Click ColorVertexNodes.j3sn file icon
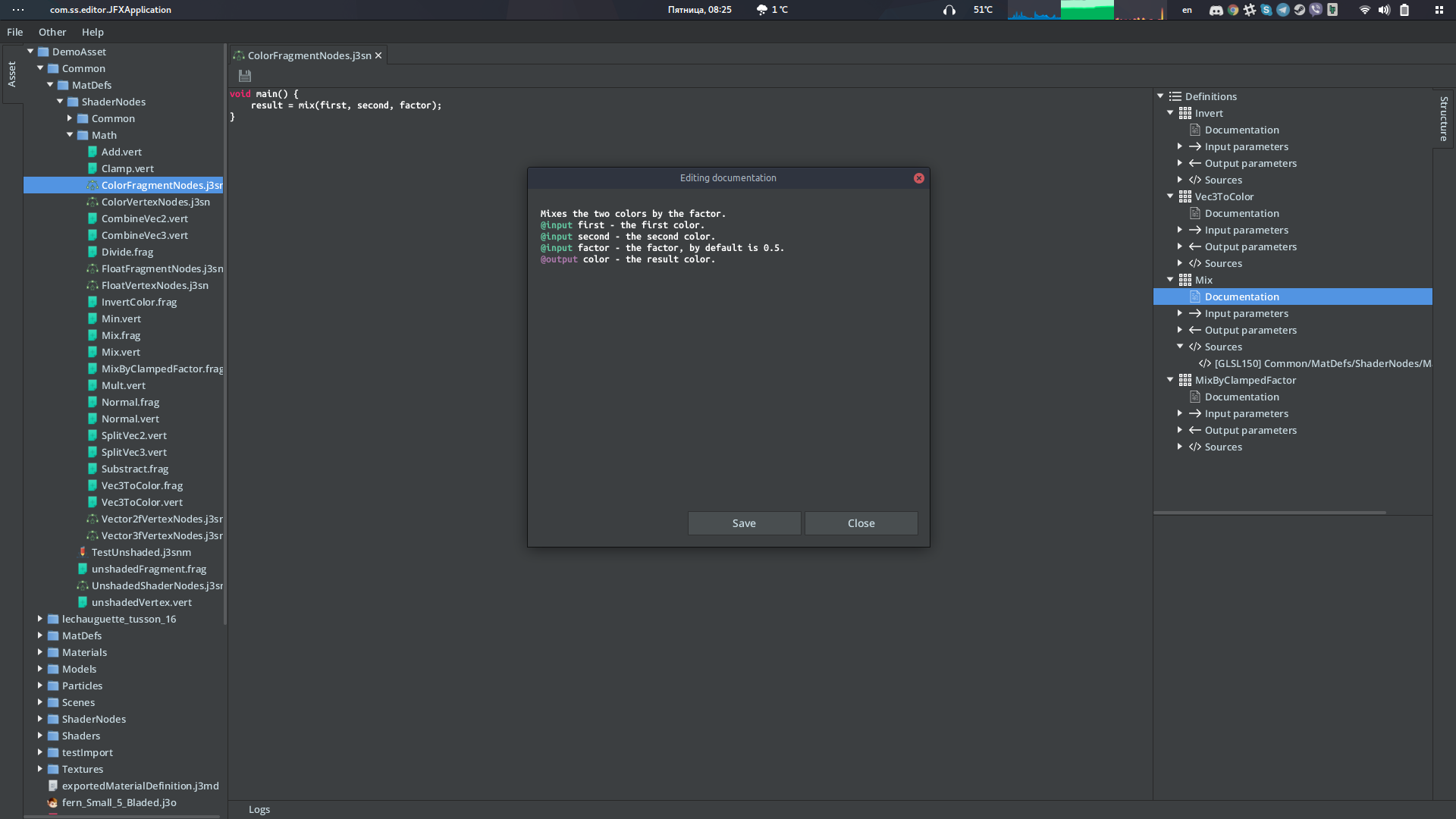1456x819 pixels. pos(92,202)
